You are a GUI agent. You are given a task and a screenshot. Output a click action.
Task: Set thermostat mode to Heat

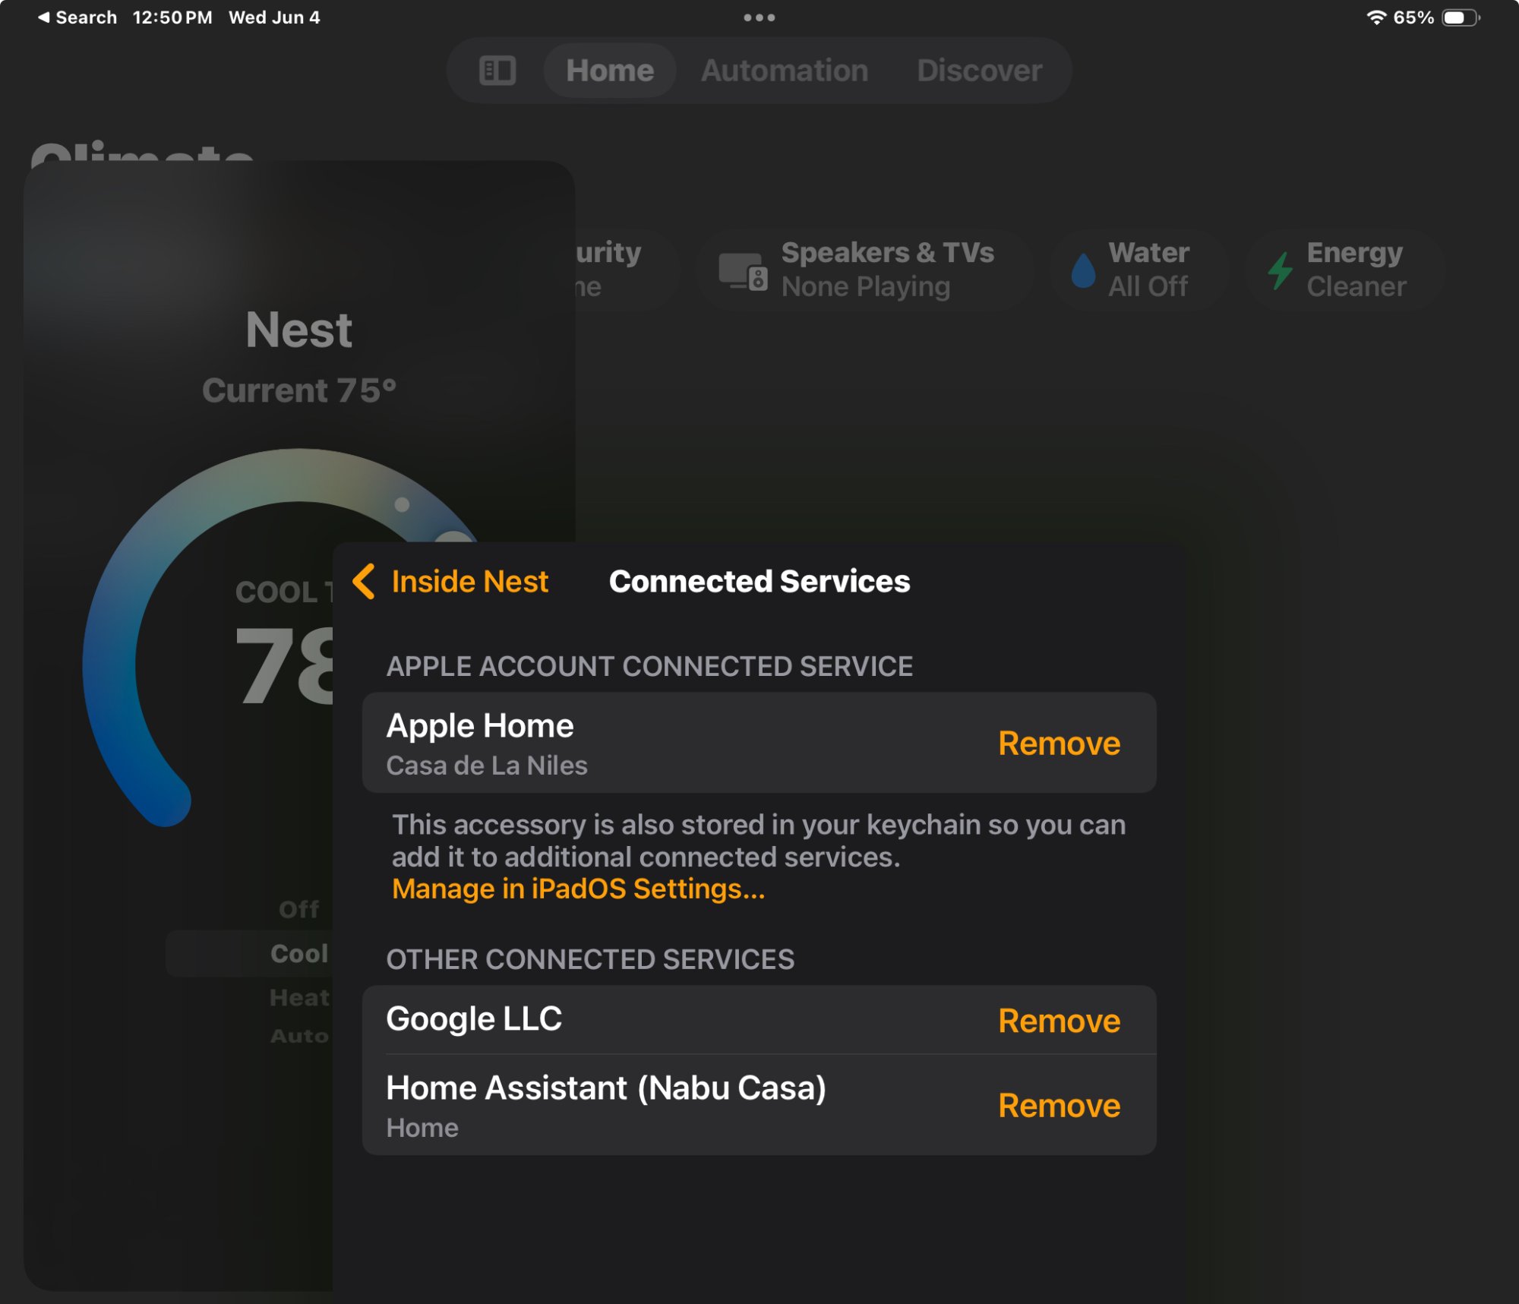298,997
